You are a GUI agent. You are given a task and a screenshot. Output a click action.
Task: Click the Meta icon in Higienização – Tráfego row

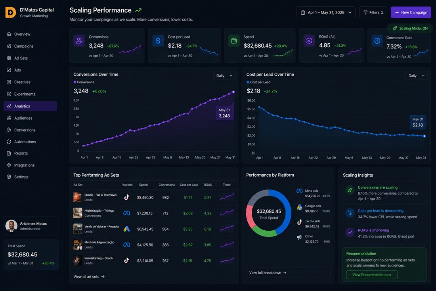click(126, 213)
